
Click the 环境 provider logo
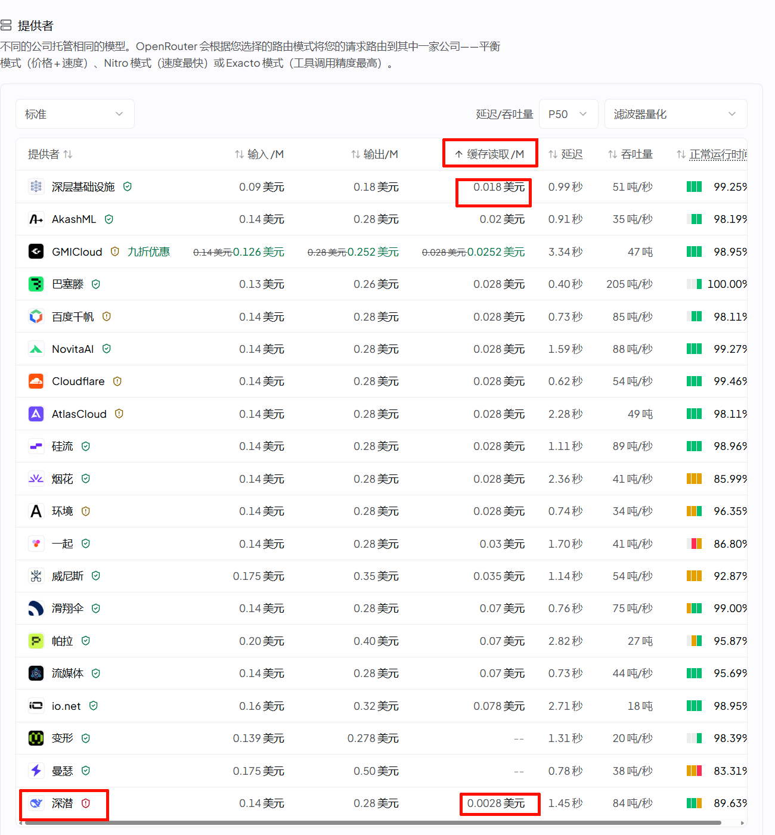(36, 511)
